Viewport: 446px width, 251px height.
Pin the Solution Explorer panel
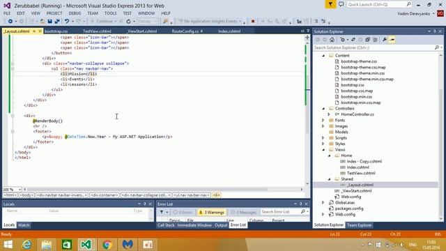[435, 31]
